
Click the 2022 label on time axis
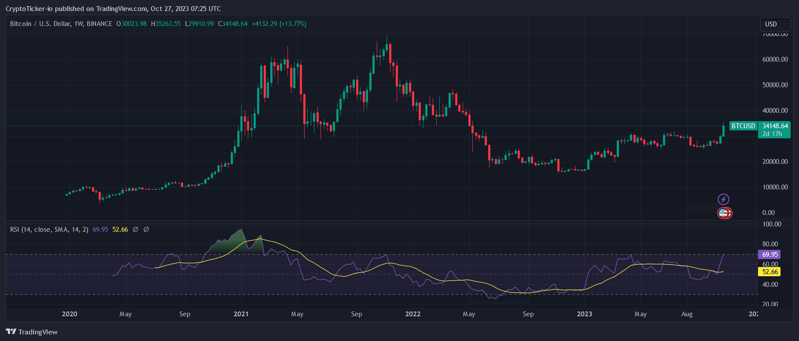(x=412, y=314)
